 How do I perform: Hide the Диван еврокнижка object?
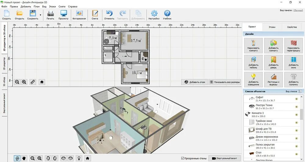click(297, 138)
